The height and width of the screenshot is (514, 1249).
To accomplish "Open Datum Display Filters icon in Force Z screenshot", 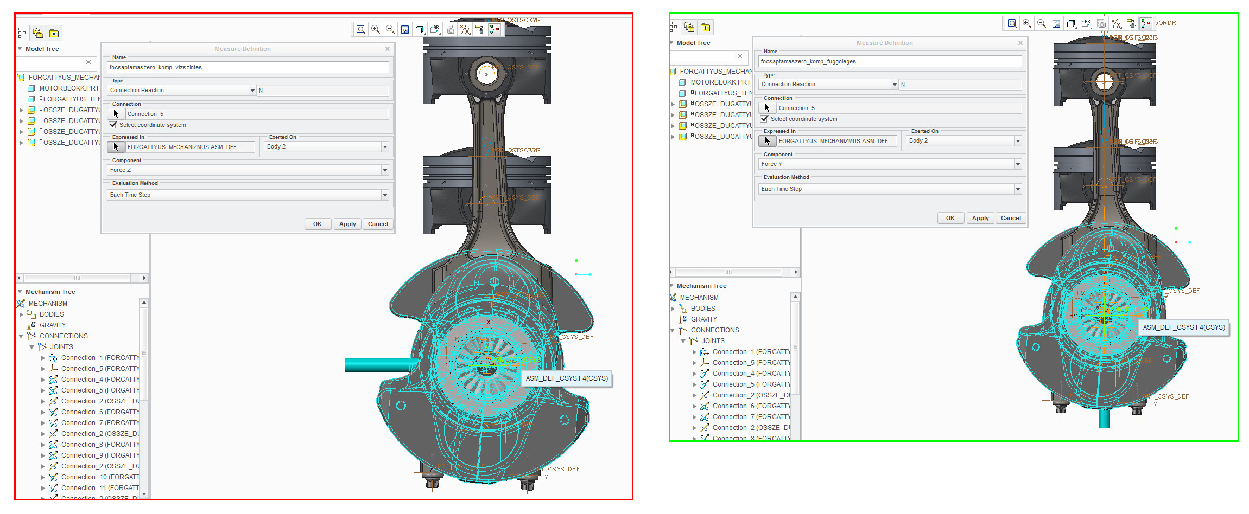I will 465,29.
